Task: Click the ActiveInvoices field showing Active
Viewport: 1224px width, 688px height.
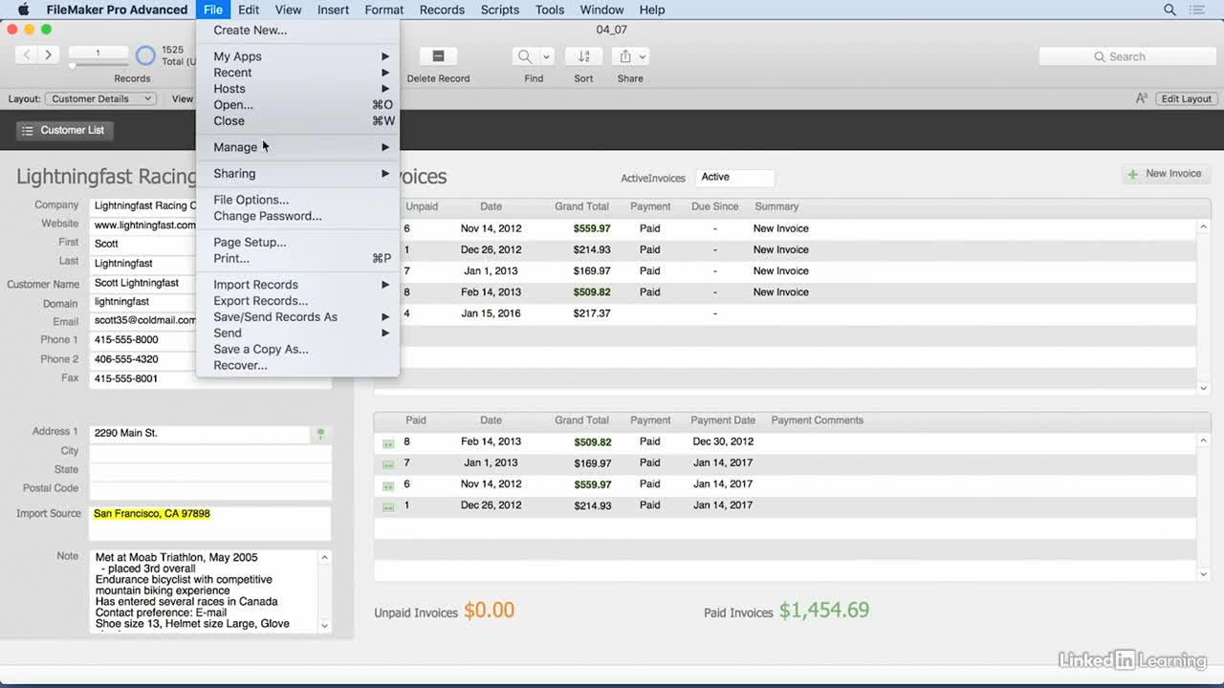Action: (x=734, y=178)
